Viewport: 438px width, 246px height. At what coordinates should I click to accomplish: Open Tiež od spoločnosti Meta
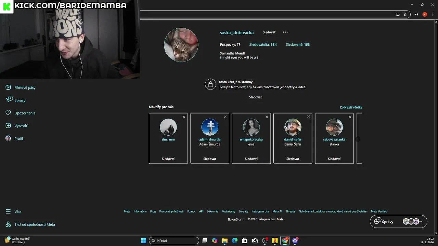point(30,224)
